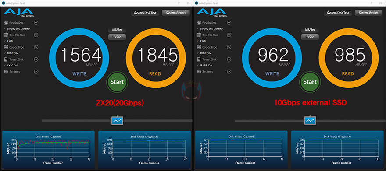Viewport: 386px width, 171px height.
Task: Click Disk Reads (Playback) graph in left window
Action: 144,150
